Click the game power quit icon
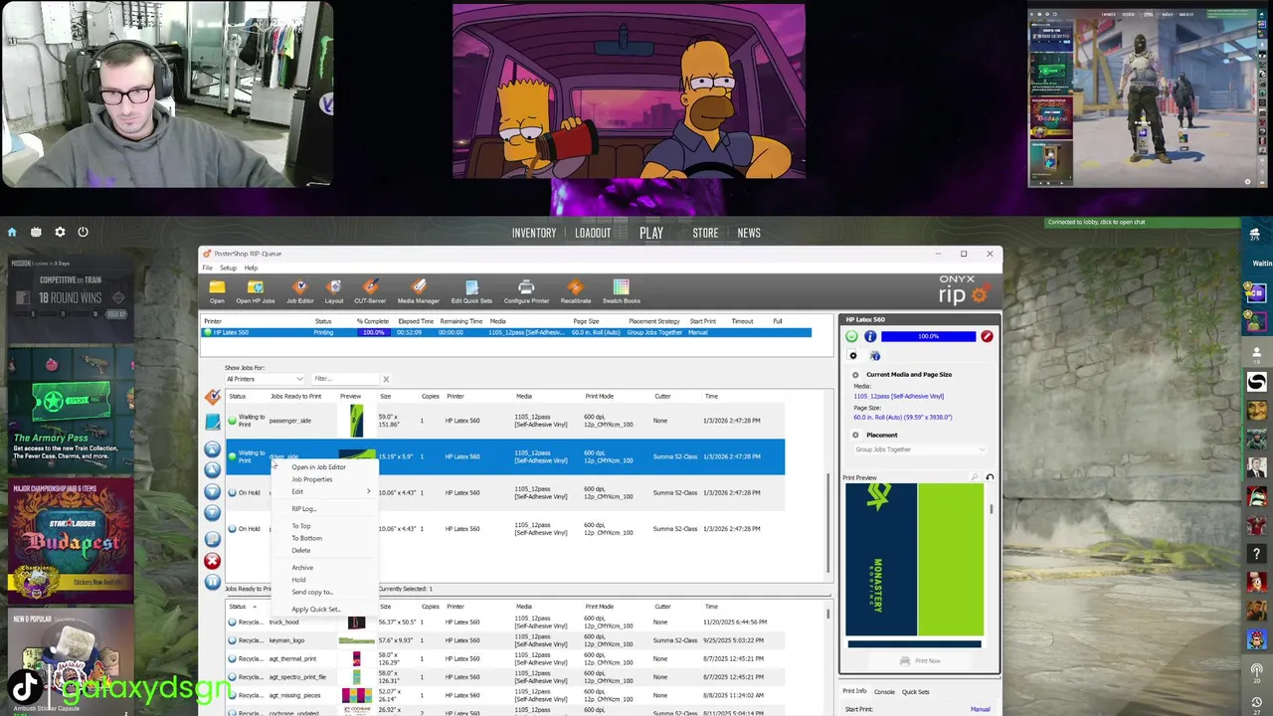The image size is (1273, 716). point(83,232)
